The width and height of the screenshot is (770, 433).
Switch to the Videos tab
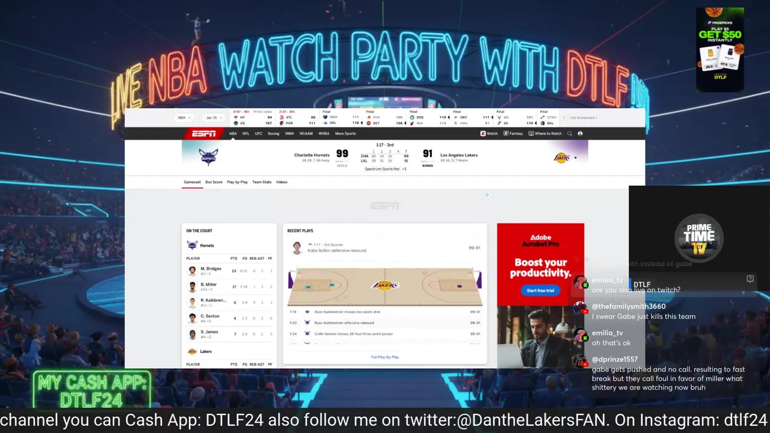[x=282, y=182]
